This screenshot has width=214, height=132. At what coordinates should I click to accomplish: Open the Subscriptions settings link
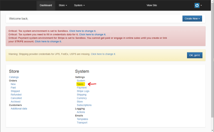(84, 105)
